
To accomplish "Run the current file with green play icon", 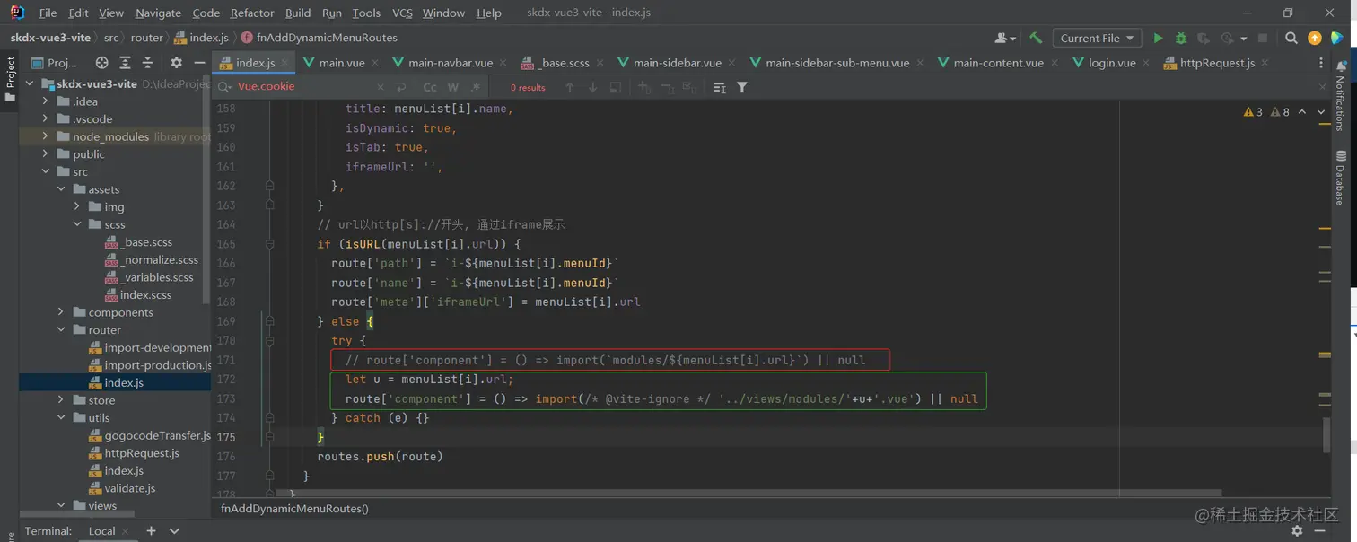I will coord(1158,38).
